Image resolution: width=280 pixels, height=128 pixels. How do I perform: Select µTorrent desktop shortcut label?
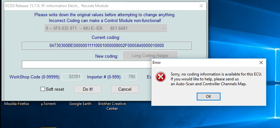[48, 104]
